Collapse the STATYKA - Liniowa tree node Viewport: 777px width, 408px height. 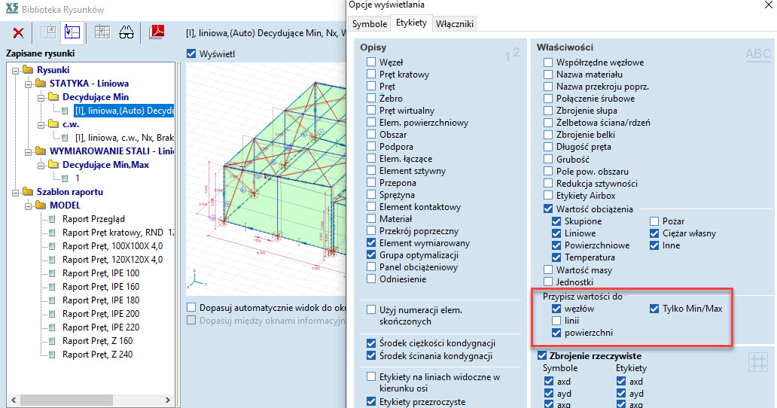28,84
